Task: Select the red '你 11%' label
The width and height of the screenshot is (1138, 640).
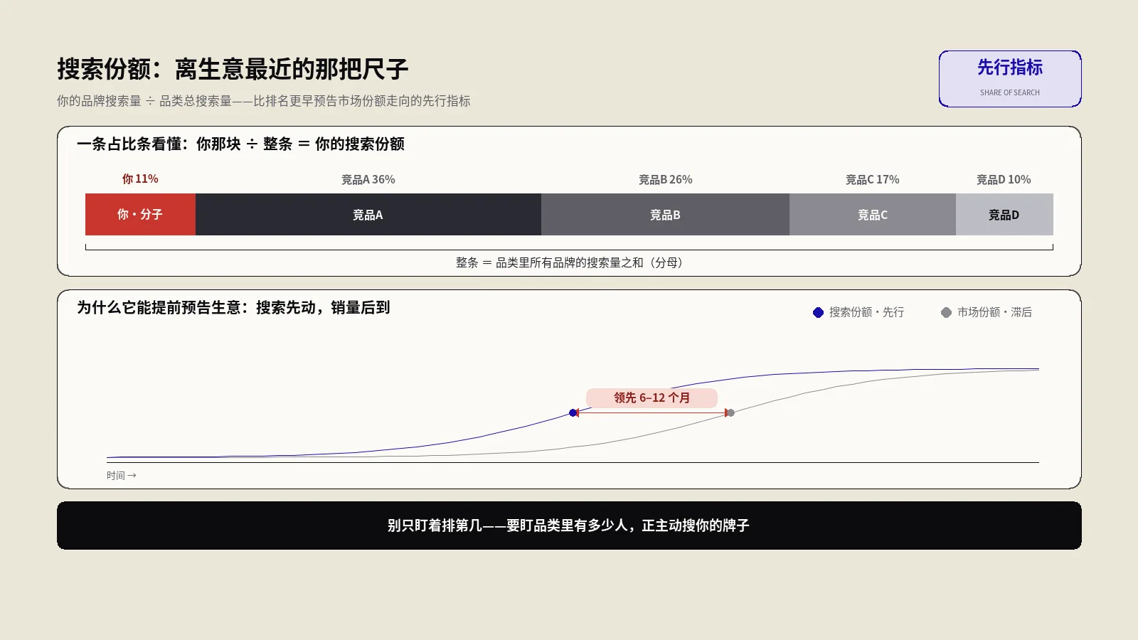Action: pos(140,179)
